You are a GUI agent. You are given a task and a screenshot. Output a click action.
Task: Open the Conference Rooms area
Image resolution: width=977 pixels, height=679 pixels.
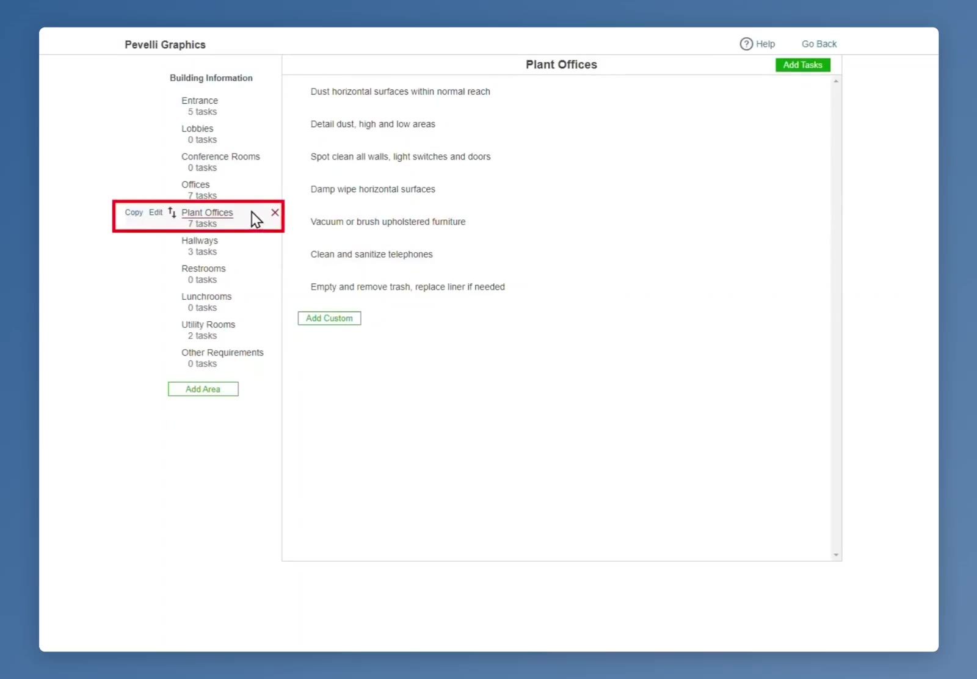click(x=220, y=157)
